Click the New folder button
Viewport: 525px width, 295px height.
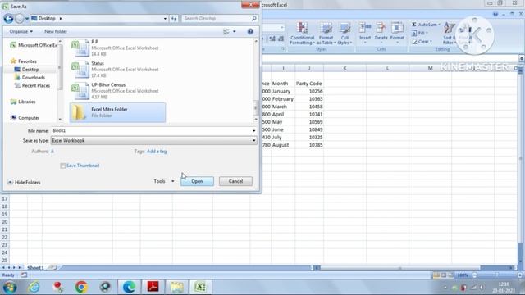(x=56, y=31)
